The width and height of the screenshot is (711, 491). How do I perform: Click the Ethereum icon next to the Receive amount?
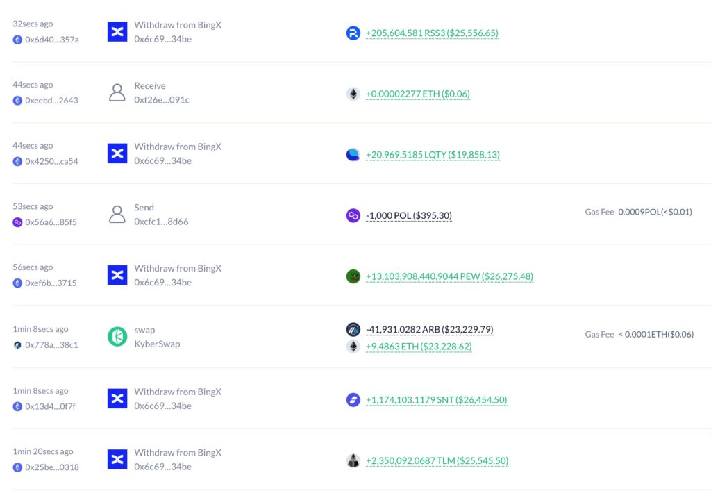click(353, 94)
